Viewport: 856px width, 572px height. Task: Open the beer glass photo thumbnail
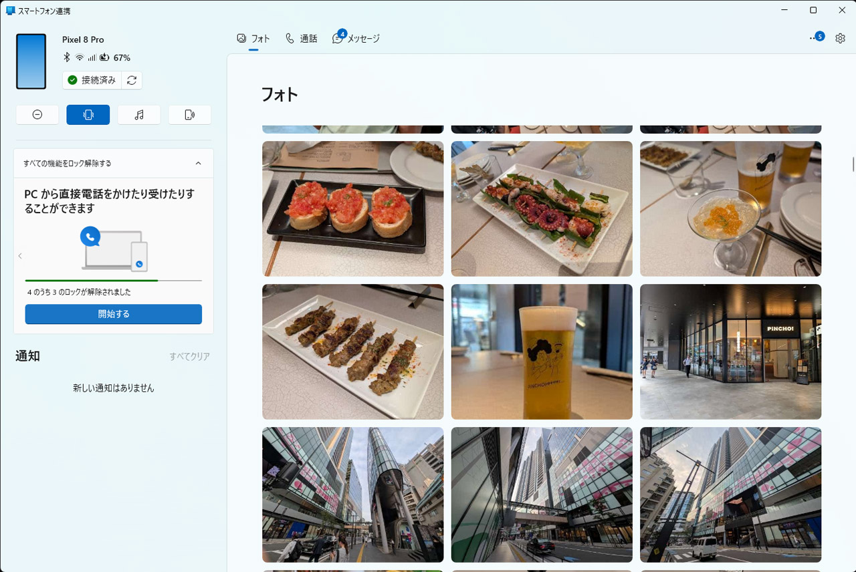tap(541, 351)
